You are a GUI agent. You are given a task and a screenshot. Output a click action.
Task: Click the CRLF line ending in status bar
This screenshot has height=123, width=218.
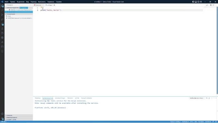(x=196, y=122)
